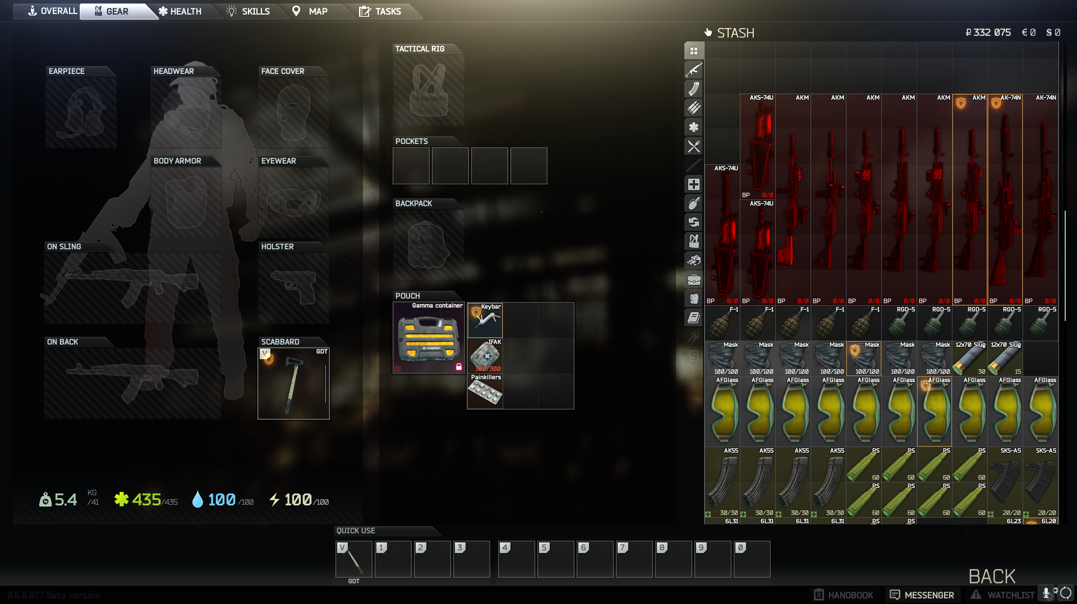This screenshot has height=604, width=1077.
Task: Filter stash by tactical rigs icon
Action: coord(694,241)
